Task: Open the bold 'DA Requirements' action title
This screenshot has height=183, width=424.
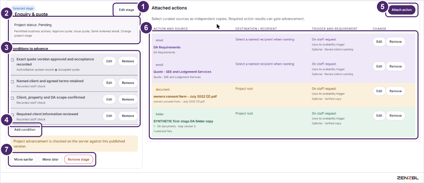Action: click(167, 47)
